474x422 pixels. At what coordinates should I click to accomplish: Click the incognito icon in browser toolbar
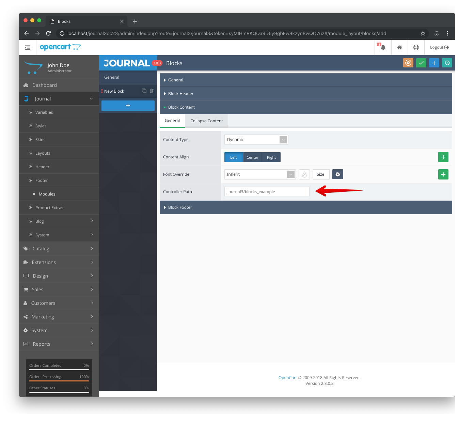(x=437, y=33)
